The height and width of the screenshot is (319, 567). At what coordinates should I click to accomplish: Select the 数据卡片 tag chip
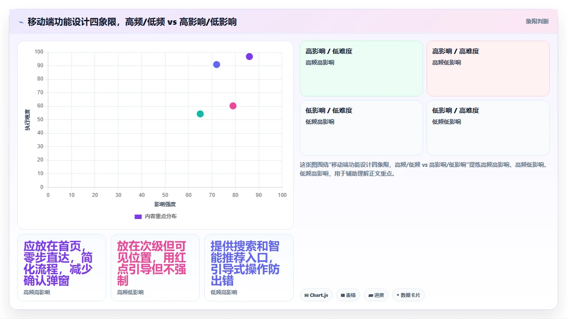pos(408,295)
